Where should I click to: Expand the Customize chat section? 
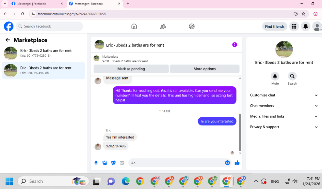(x=284, y=95)
